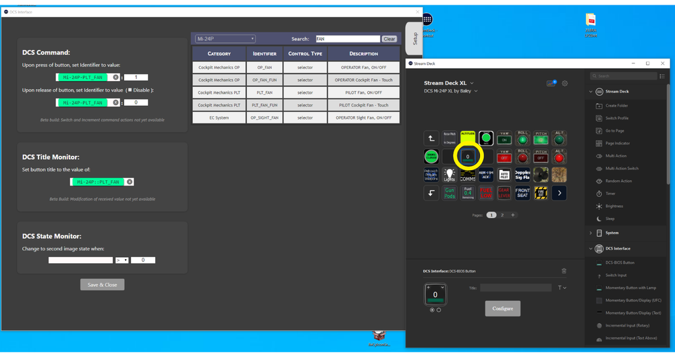675x357 pixels.
Task: Select PILOT Fan, ON/OFF description cell
Action: 364,92
